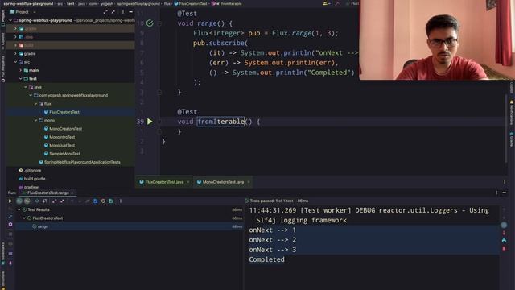Click 'spring-webflux-playground' breadcrumb
The width and height of the screenshot is (515, 290).
[x=28, y=3]
